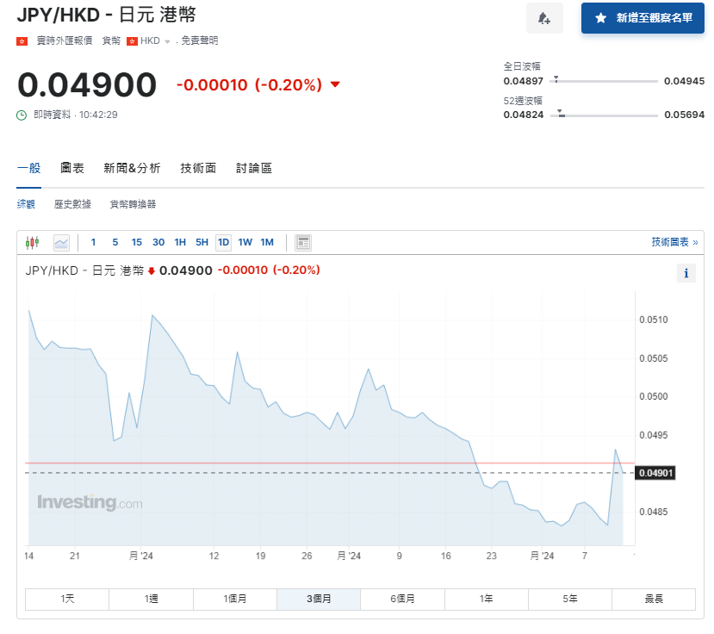Open the 新聞&分析 tab
The height and width of the screenshot is (634, 714).
pyautogui.click(x=132, y=168)
